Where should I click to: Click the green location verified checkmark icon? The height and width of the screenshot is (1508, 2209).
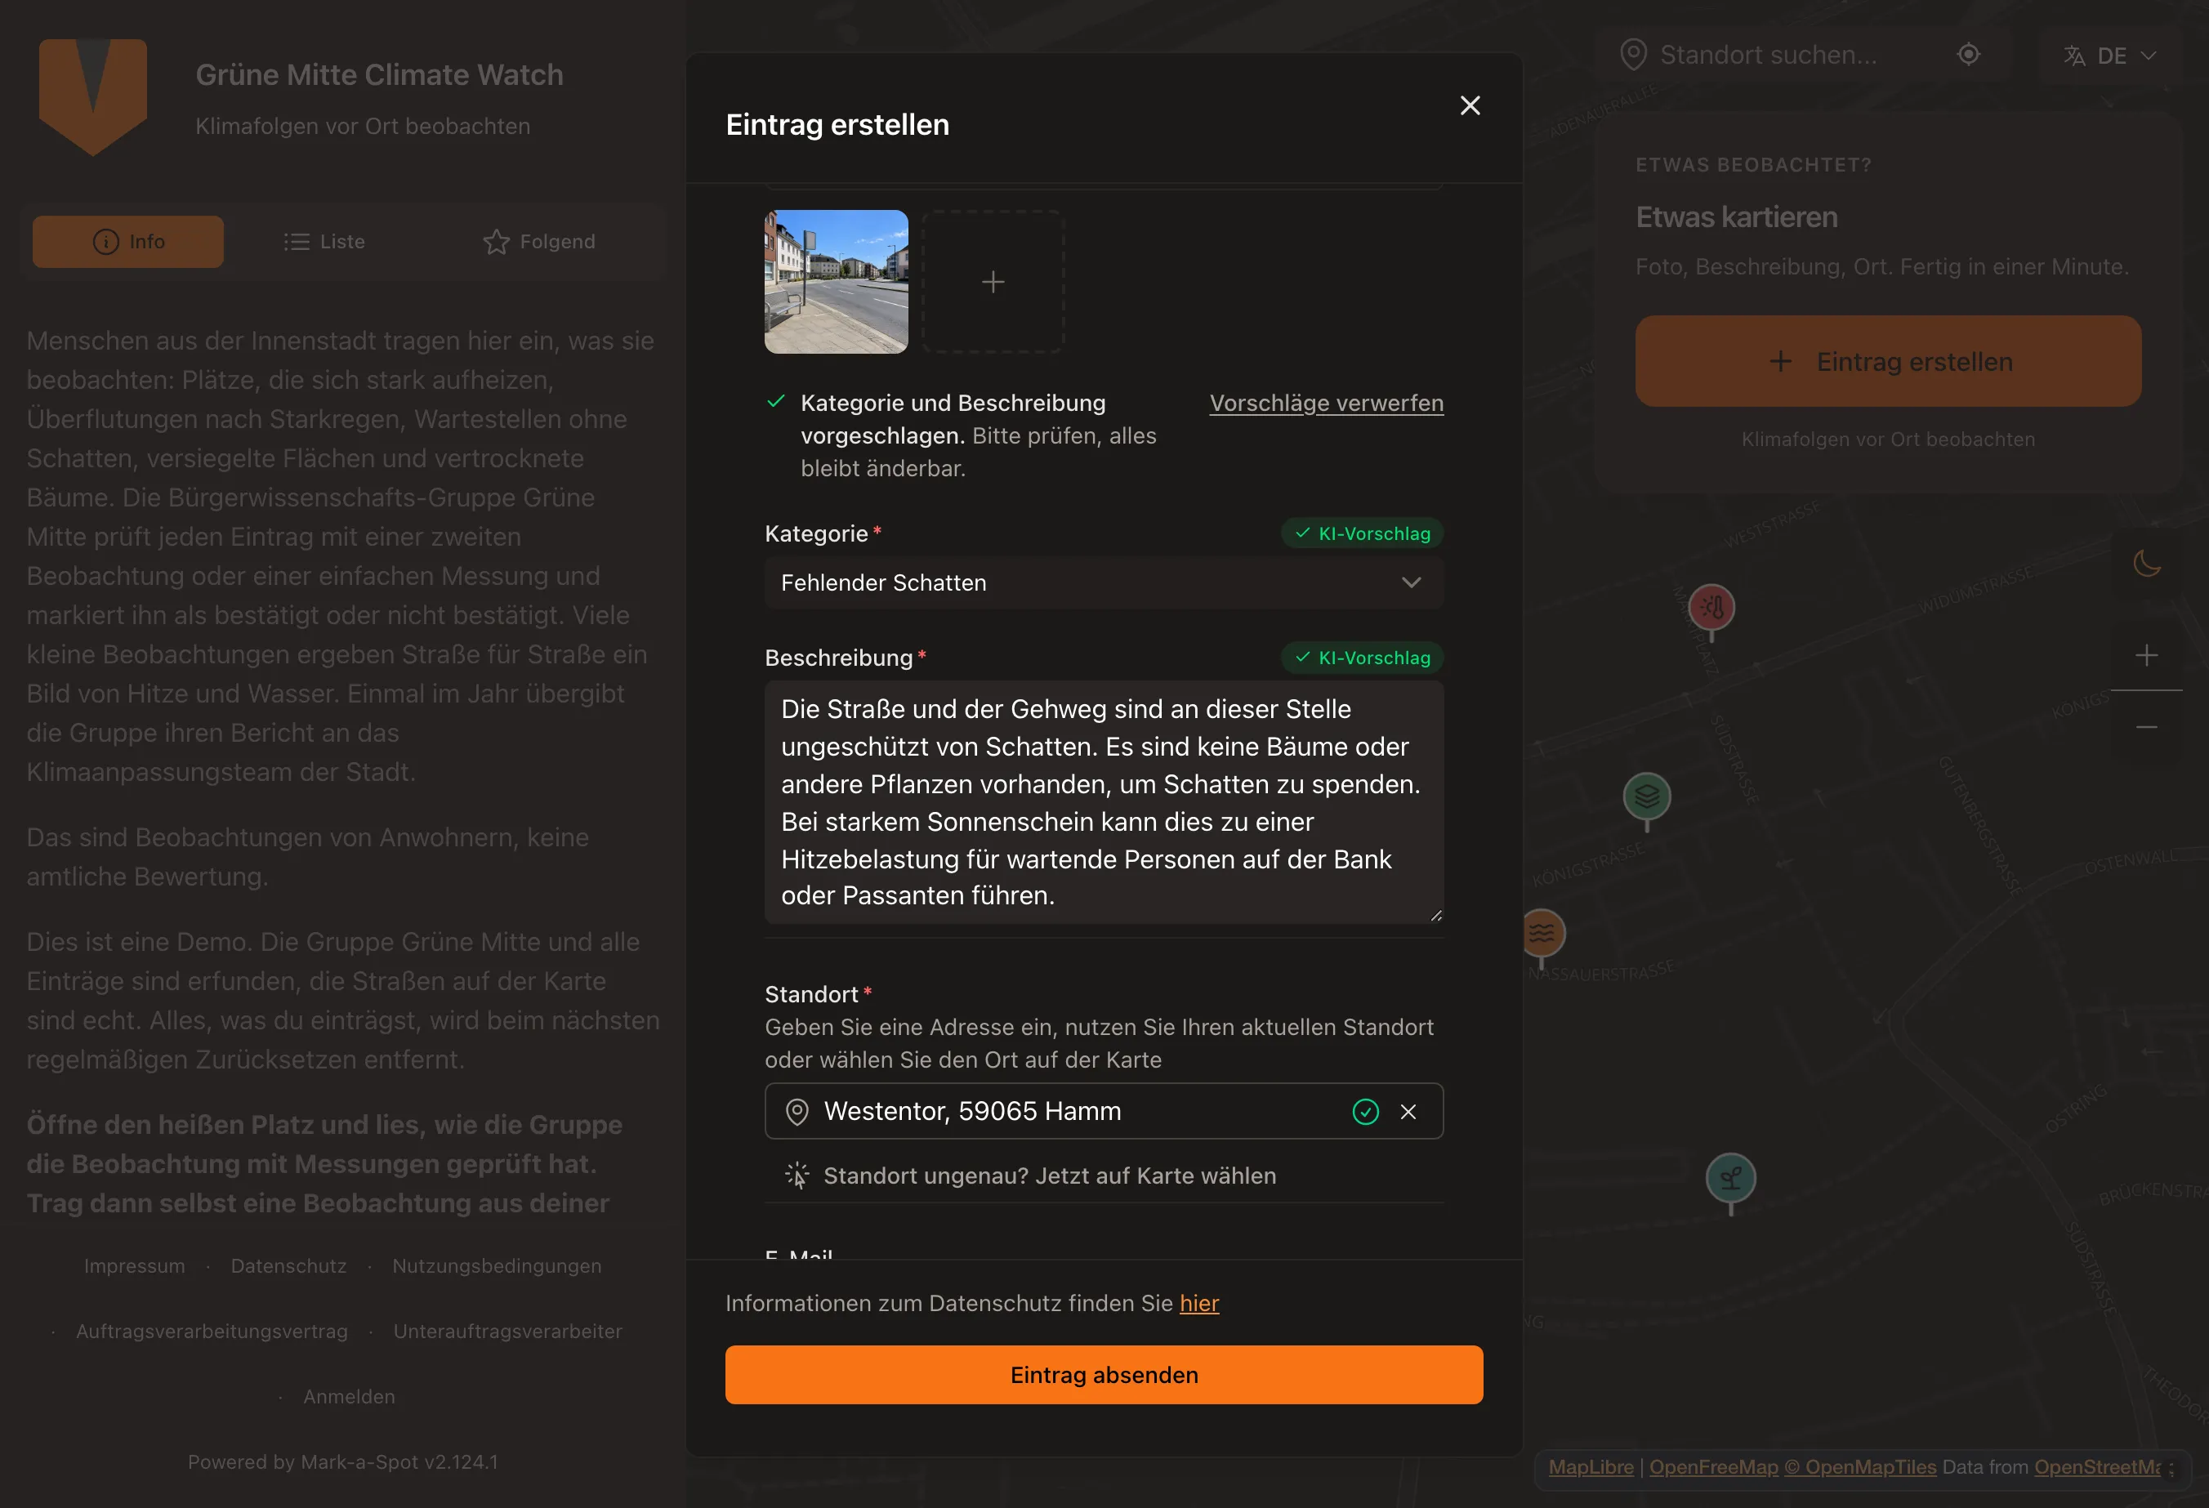(x=1365, y=1112)
